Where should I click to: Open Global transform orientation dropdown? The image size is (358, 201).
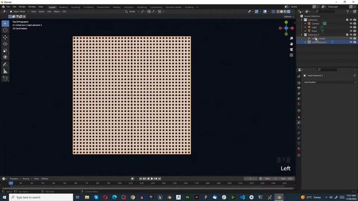[x=132, y=11]
